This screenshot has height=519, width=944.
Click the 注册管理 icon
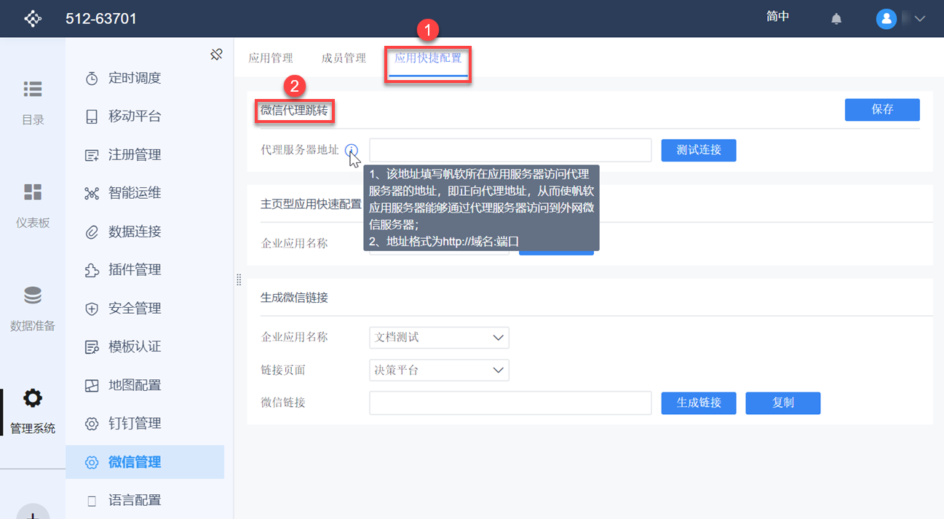(92, 155)
